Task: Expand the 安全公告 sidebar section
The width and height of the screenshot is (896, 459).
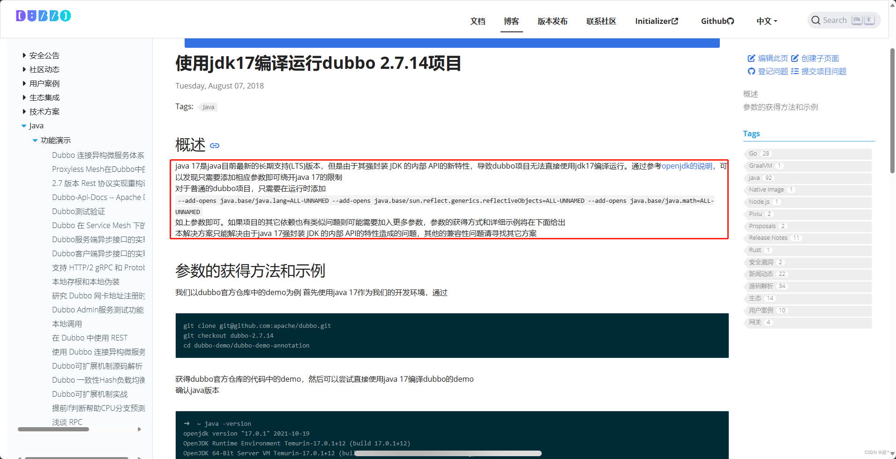Action: [x=25, y=55]
